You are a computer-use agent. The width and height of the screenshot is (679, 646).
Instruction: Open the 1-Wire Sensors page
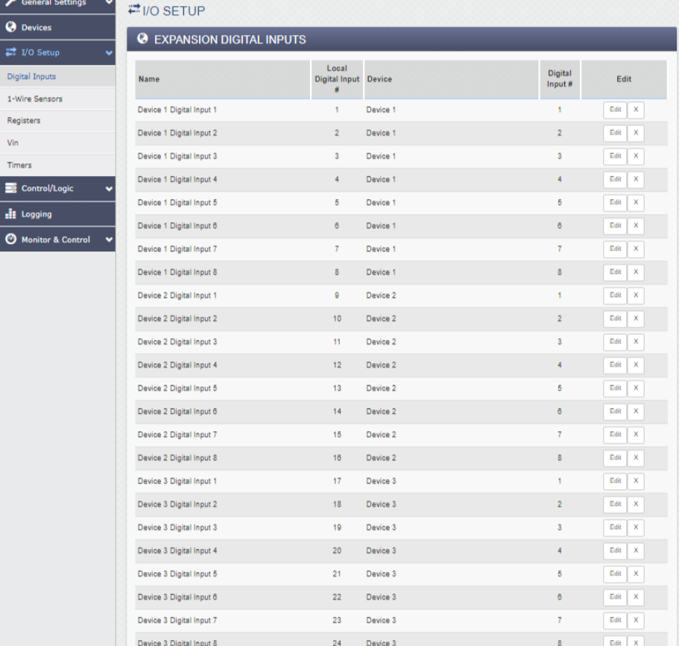(34, 98)
